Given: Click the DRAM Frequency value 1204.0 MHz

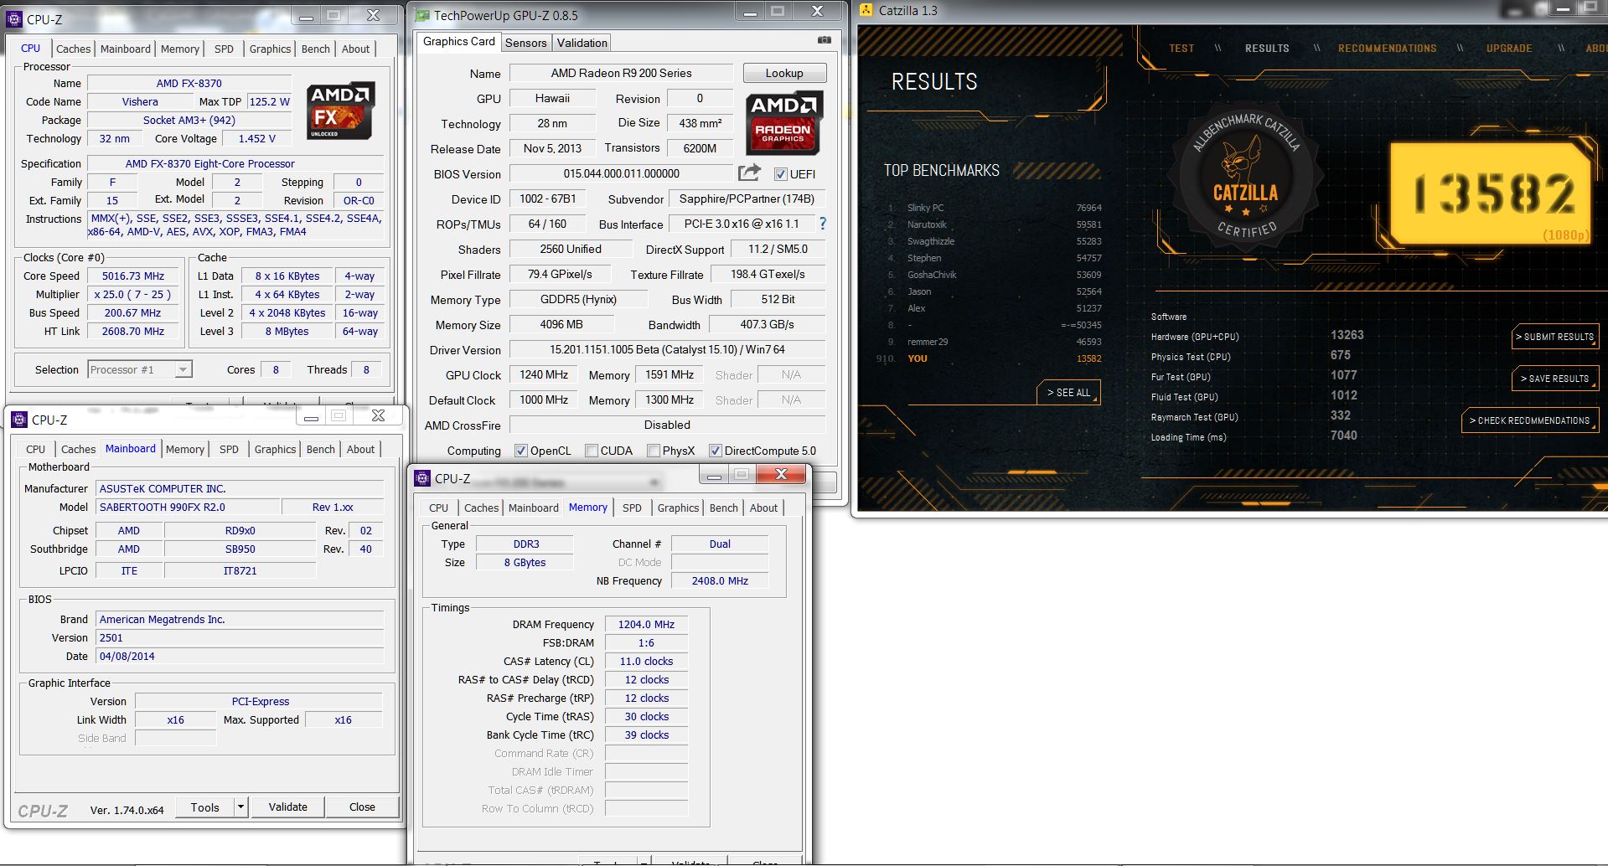Looking at the screenshot, I should [x=646, y=624].
